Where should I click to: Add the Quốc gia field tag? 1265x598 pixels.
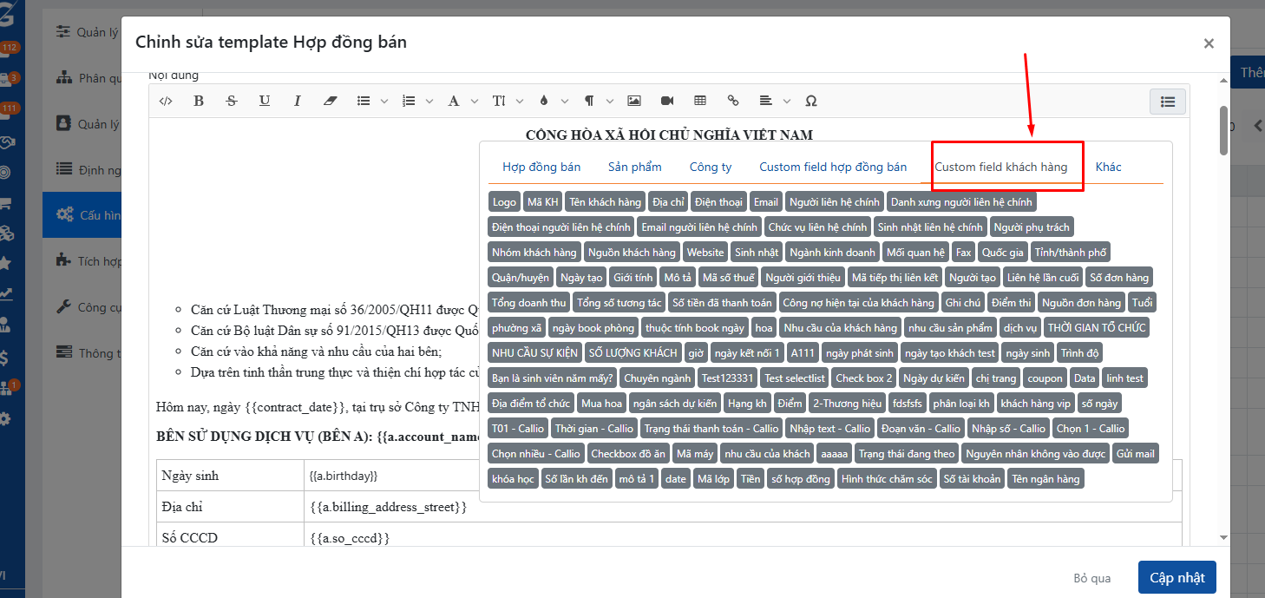1002,253
